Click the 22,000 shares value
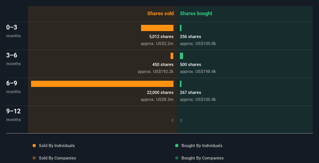Viewport: 319px width, 163px height. click(x=160, y=92)
